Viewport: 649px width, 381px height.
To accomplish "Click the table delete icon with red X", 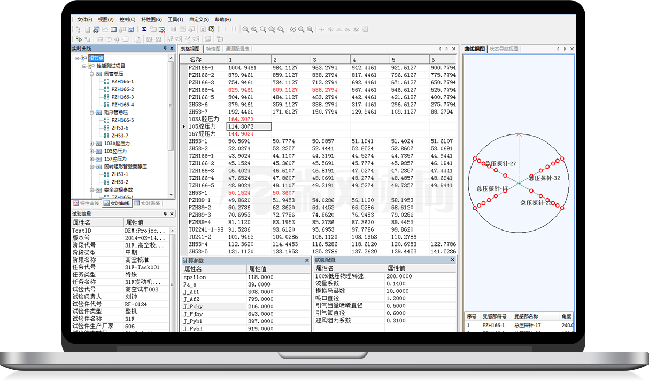I will coord(161,29).
